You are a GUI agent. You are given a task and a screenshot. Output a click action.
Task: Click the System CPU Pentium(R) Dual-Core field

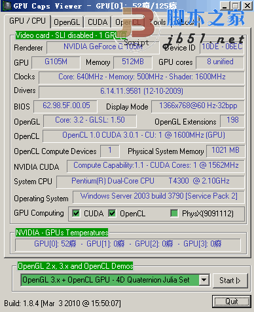pos(151,182)
